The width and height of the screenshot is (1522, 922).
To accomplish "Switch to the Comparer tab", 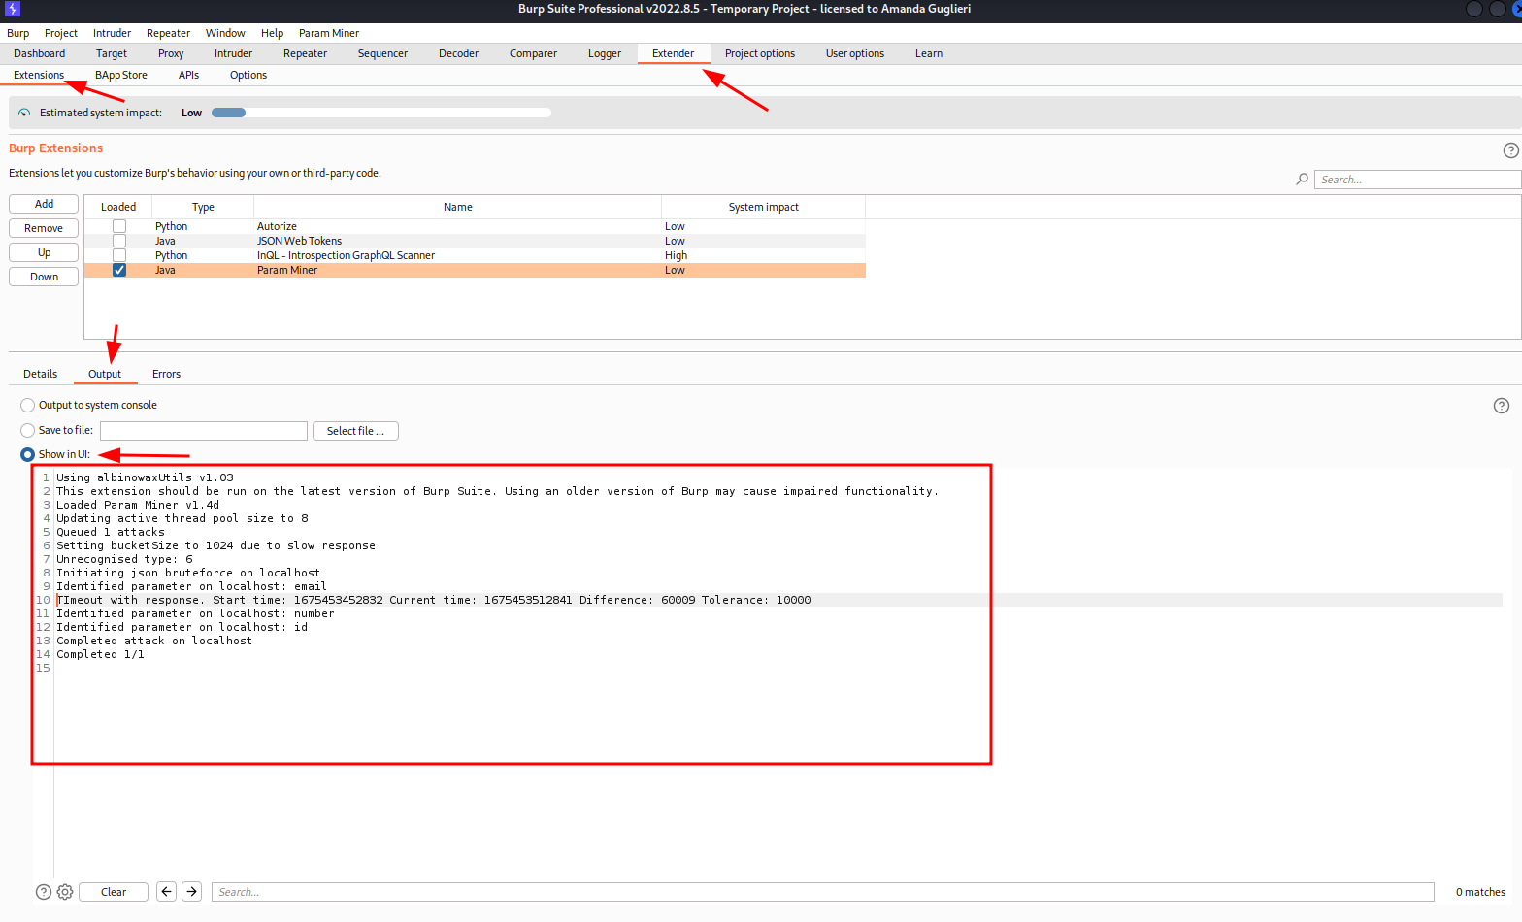I will pyautogui.click(x=533, y=53).
